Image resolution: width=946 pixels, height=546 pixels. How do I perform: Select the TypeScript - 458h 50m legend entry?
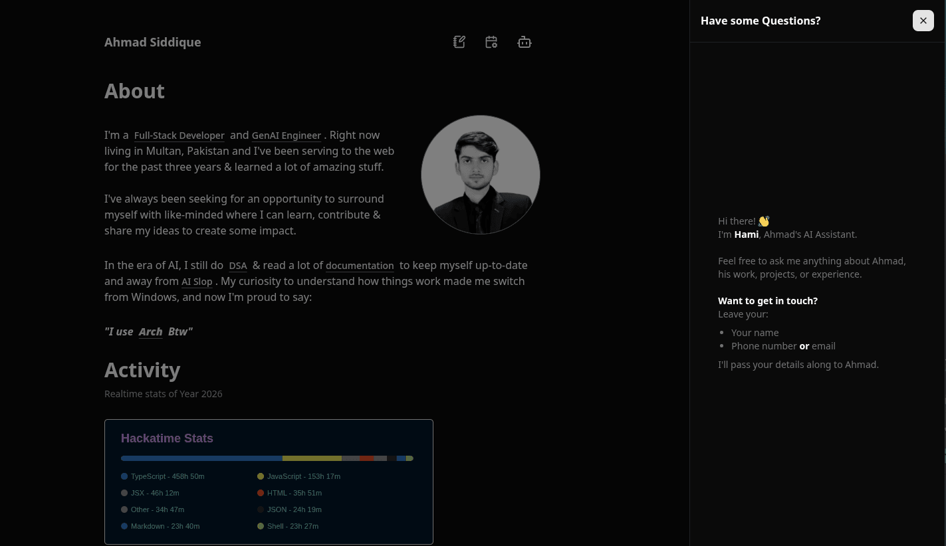163,476
